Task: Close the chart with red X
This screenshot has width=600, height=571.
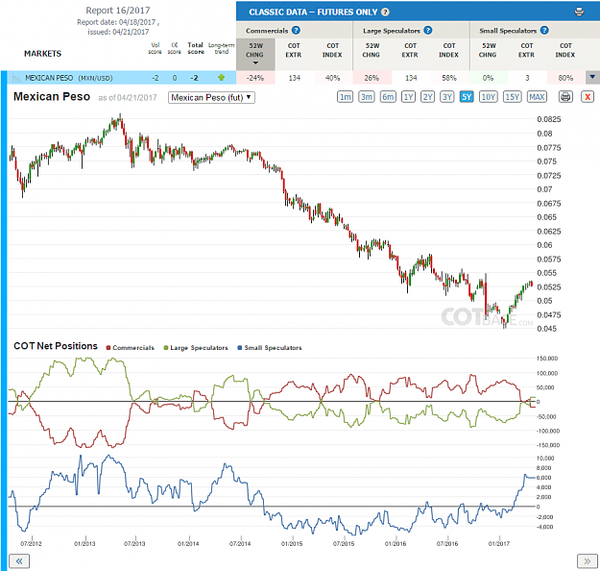Action: coord(588,96)
